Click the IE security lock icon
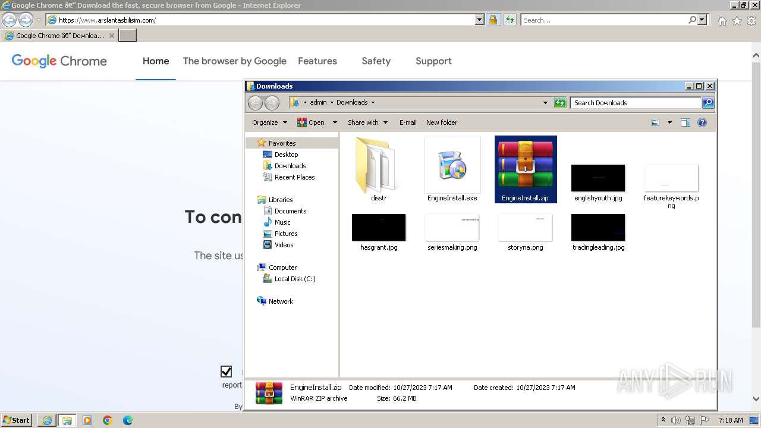 [x=493, y=20]
